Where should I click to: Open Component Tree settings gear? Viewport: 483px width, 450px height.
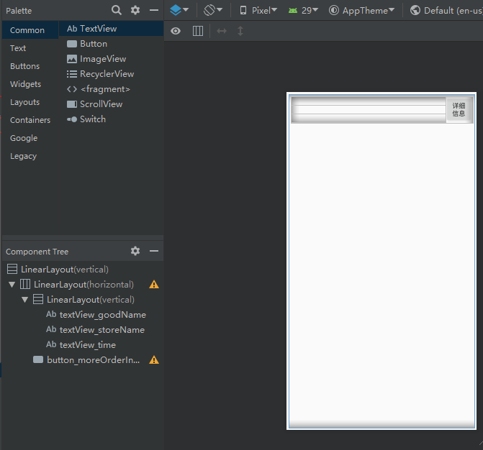[135, 251]
